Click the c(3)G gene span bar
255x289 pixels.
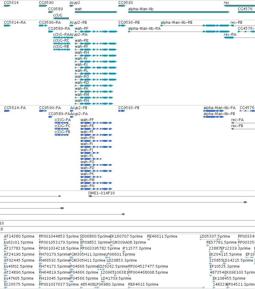pos(61,18)
